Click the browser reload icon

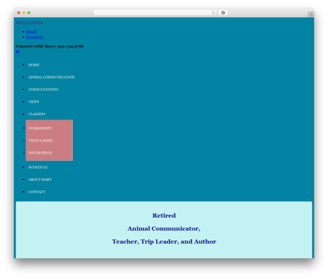click(x=213, y=12)
